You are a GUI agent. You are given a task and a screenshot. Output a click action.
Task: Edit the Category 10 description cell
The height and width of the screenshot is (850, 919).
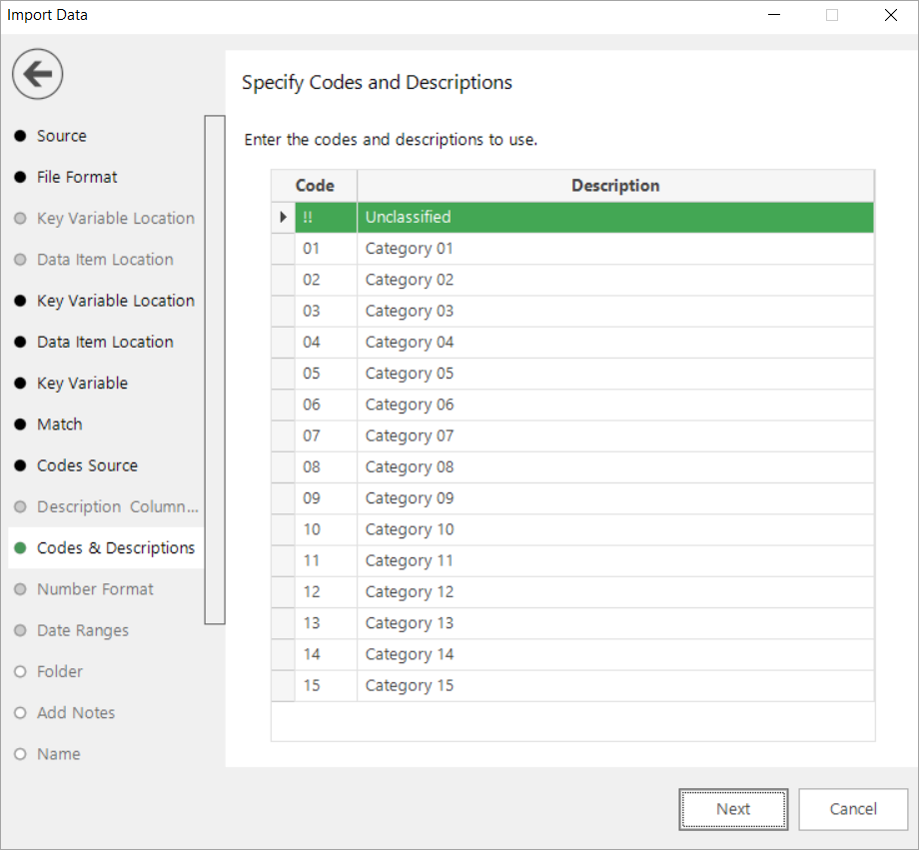615,529
